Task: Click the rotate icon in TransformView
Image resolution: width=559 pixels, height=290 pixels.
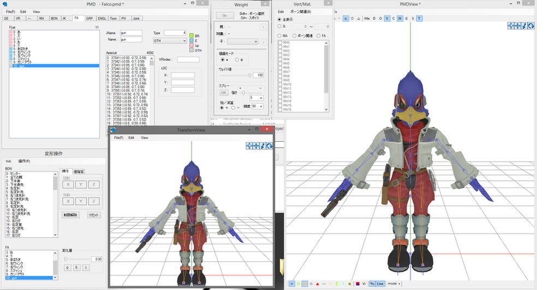Action: [x=270, y=146]
